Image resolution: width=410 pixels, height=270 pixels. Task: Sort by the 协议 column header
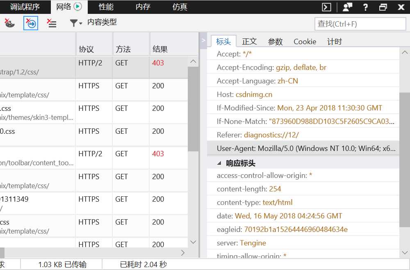point(94,44)
